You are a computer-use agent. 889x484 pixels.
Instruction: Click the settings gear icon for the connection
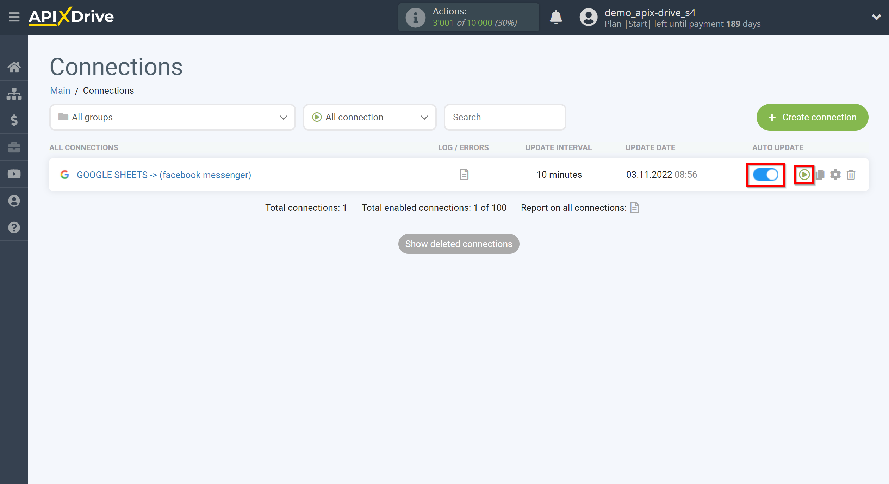835,175
